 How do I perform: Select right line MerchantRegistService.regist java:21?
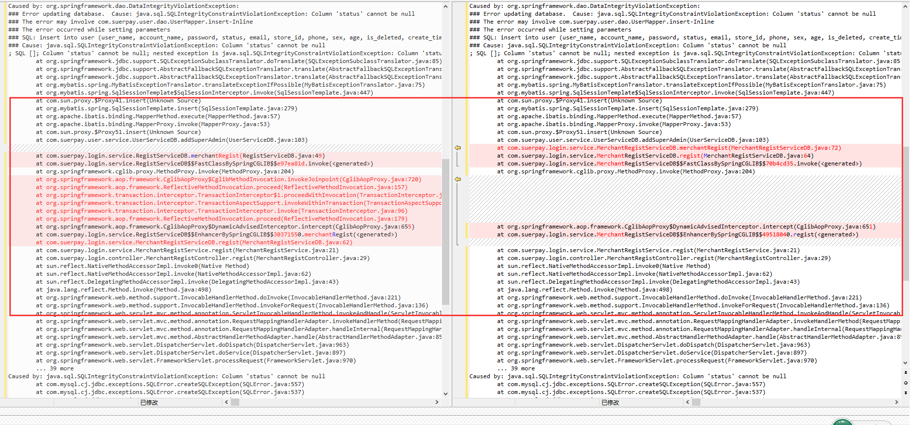648,250
